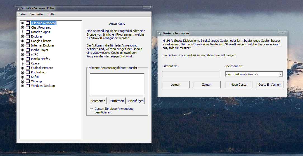Click the Photoshop application icon
The height and width of the screenshot is (156, 303).
(x=28, y=72)
